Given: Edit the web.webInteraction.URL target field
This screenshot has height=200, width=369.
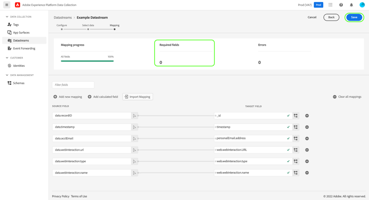Looking at the screenshot, I should (253, 150).
